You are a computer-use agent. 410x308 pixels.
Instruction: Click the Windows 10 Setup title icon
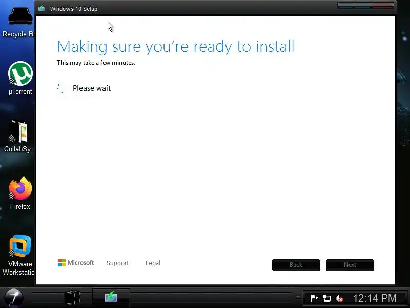pyautogui.click(x=42, y=8)
